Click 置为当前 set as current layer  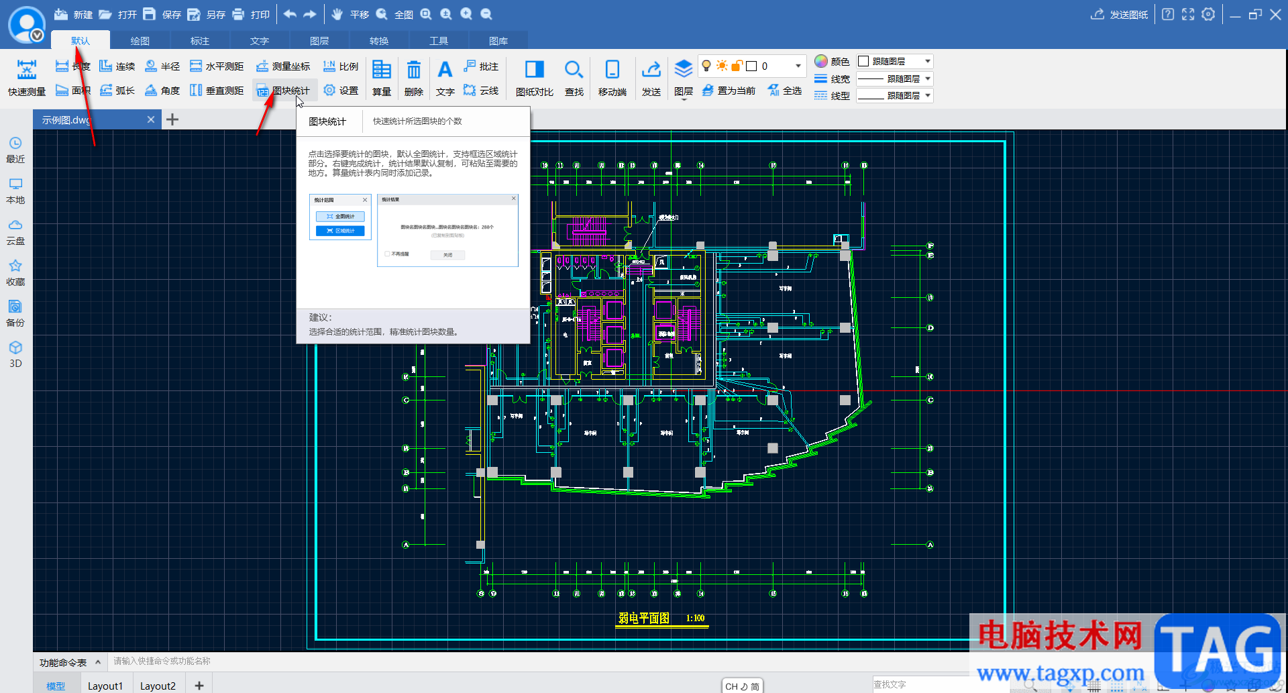click(x=729, y=91)
